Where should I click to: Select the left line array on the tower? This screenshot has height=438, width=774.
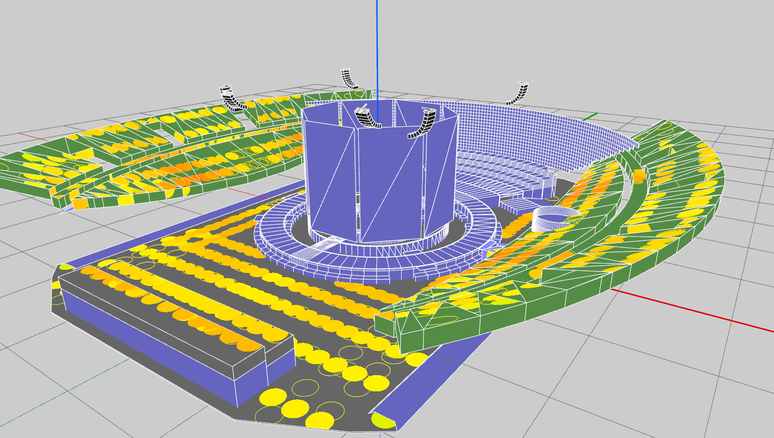367,117
